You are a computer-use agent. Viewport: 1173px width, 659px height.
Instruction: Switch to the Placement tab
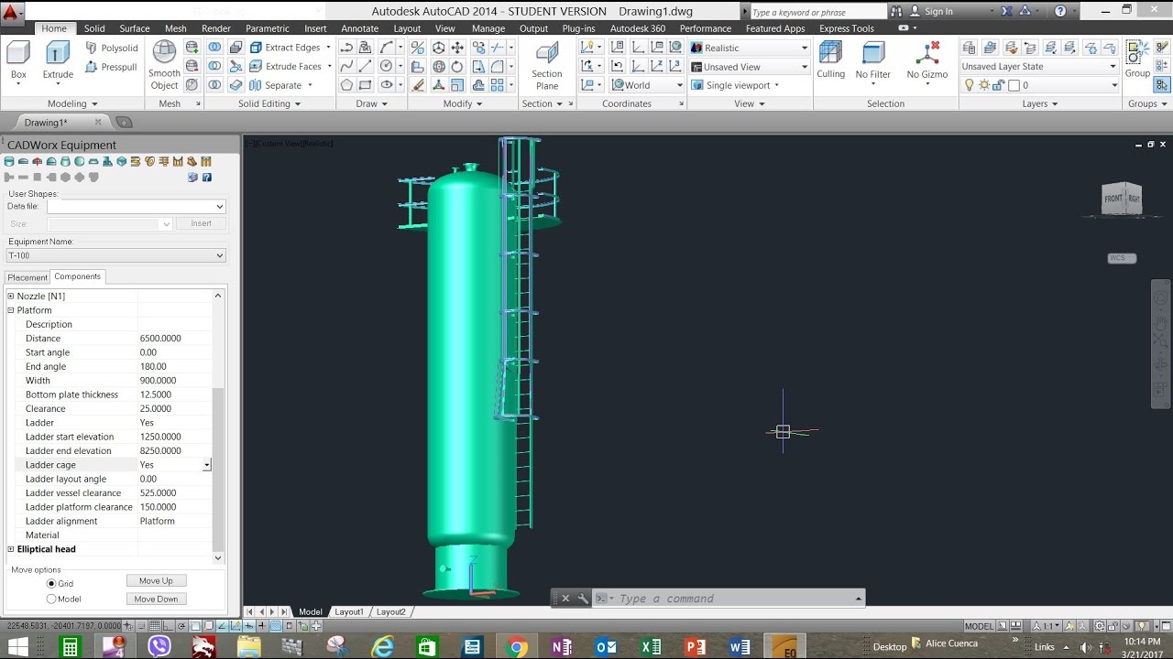pos(27,277)
